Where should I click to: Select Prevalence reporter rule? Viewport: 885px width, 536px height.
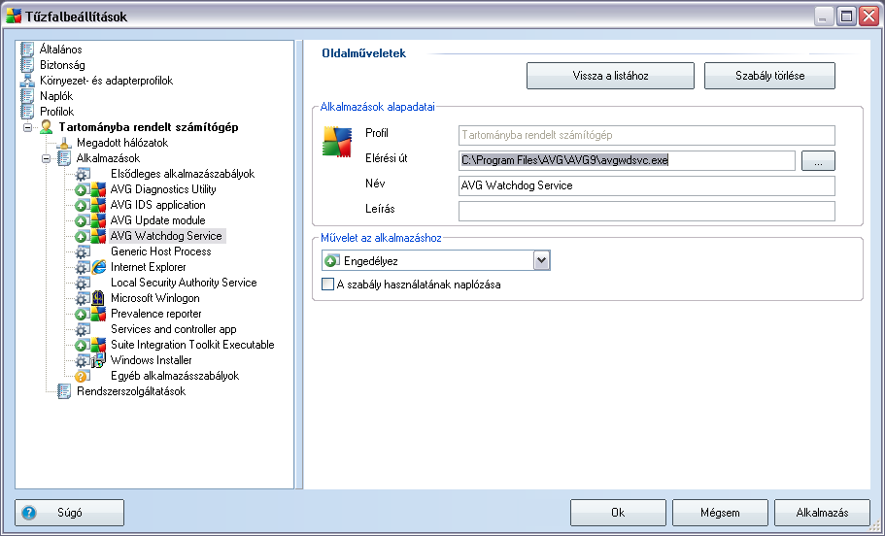155,314
